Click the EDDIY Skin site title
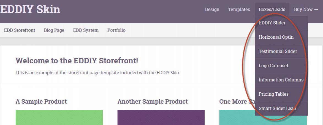 pos(30,9)
